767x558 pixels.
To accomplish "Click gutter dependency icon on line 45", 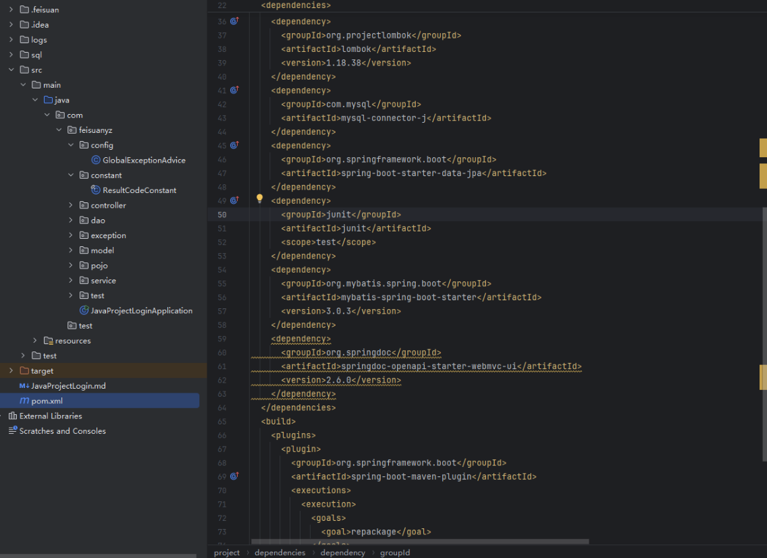I will pos(234,146).
